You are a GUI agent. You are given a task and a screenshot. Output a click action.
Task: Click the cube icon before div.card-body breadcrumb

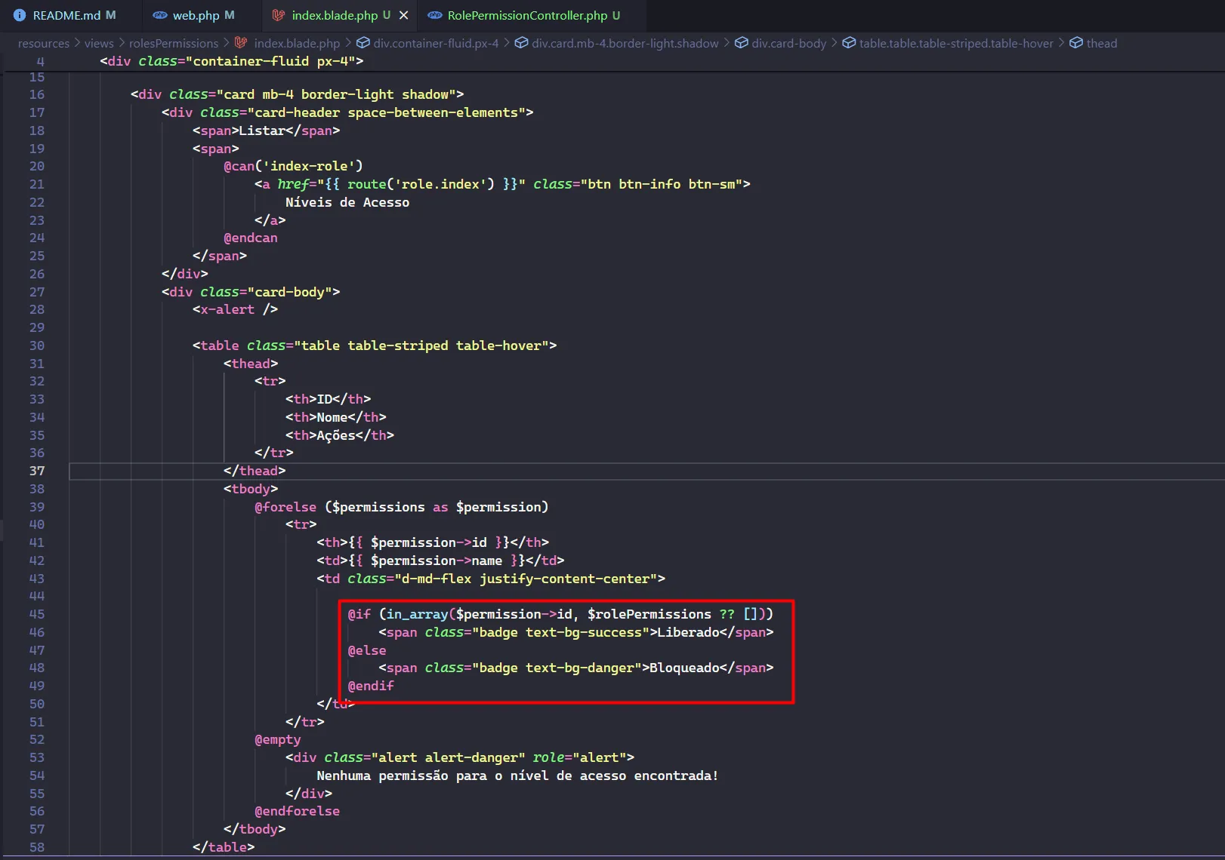pyautogui.click(x=742, y=43)
